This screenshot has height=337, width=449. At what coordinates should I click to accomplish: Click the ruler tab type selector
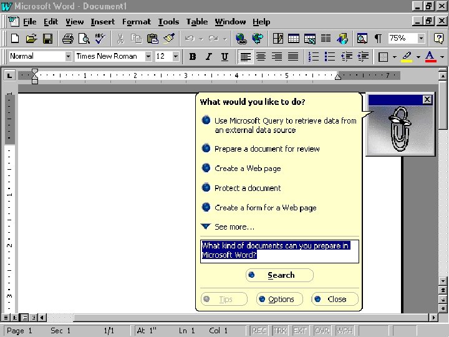pyautogui.click(x=9, y=76)
